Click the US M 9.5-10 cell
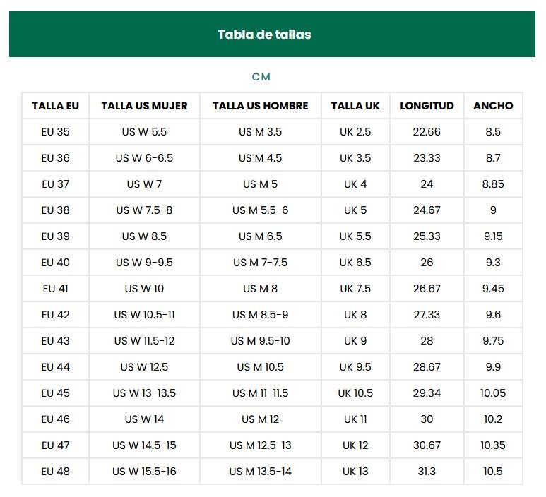The image size is (546, 497). (260, 341)
